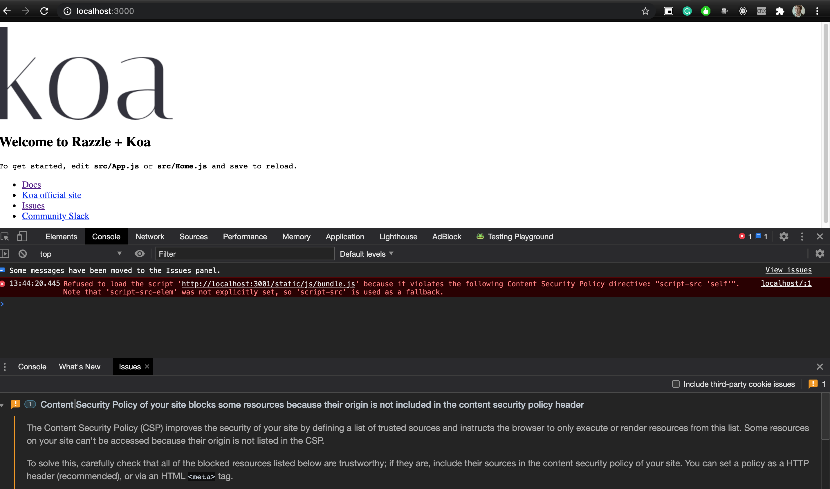Open the Chrome profile avatar
The image size is (830, 489).
pos(798,11)
